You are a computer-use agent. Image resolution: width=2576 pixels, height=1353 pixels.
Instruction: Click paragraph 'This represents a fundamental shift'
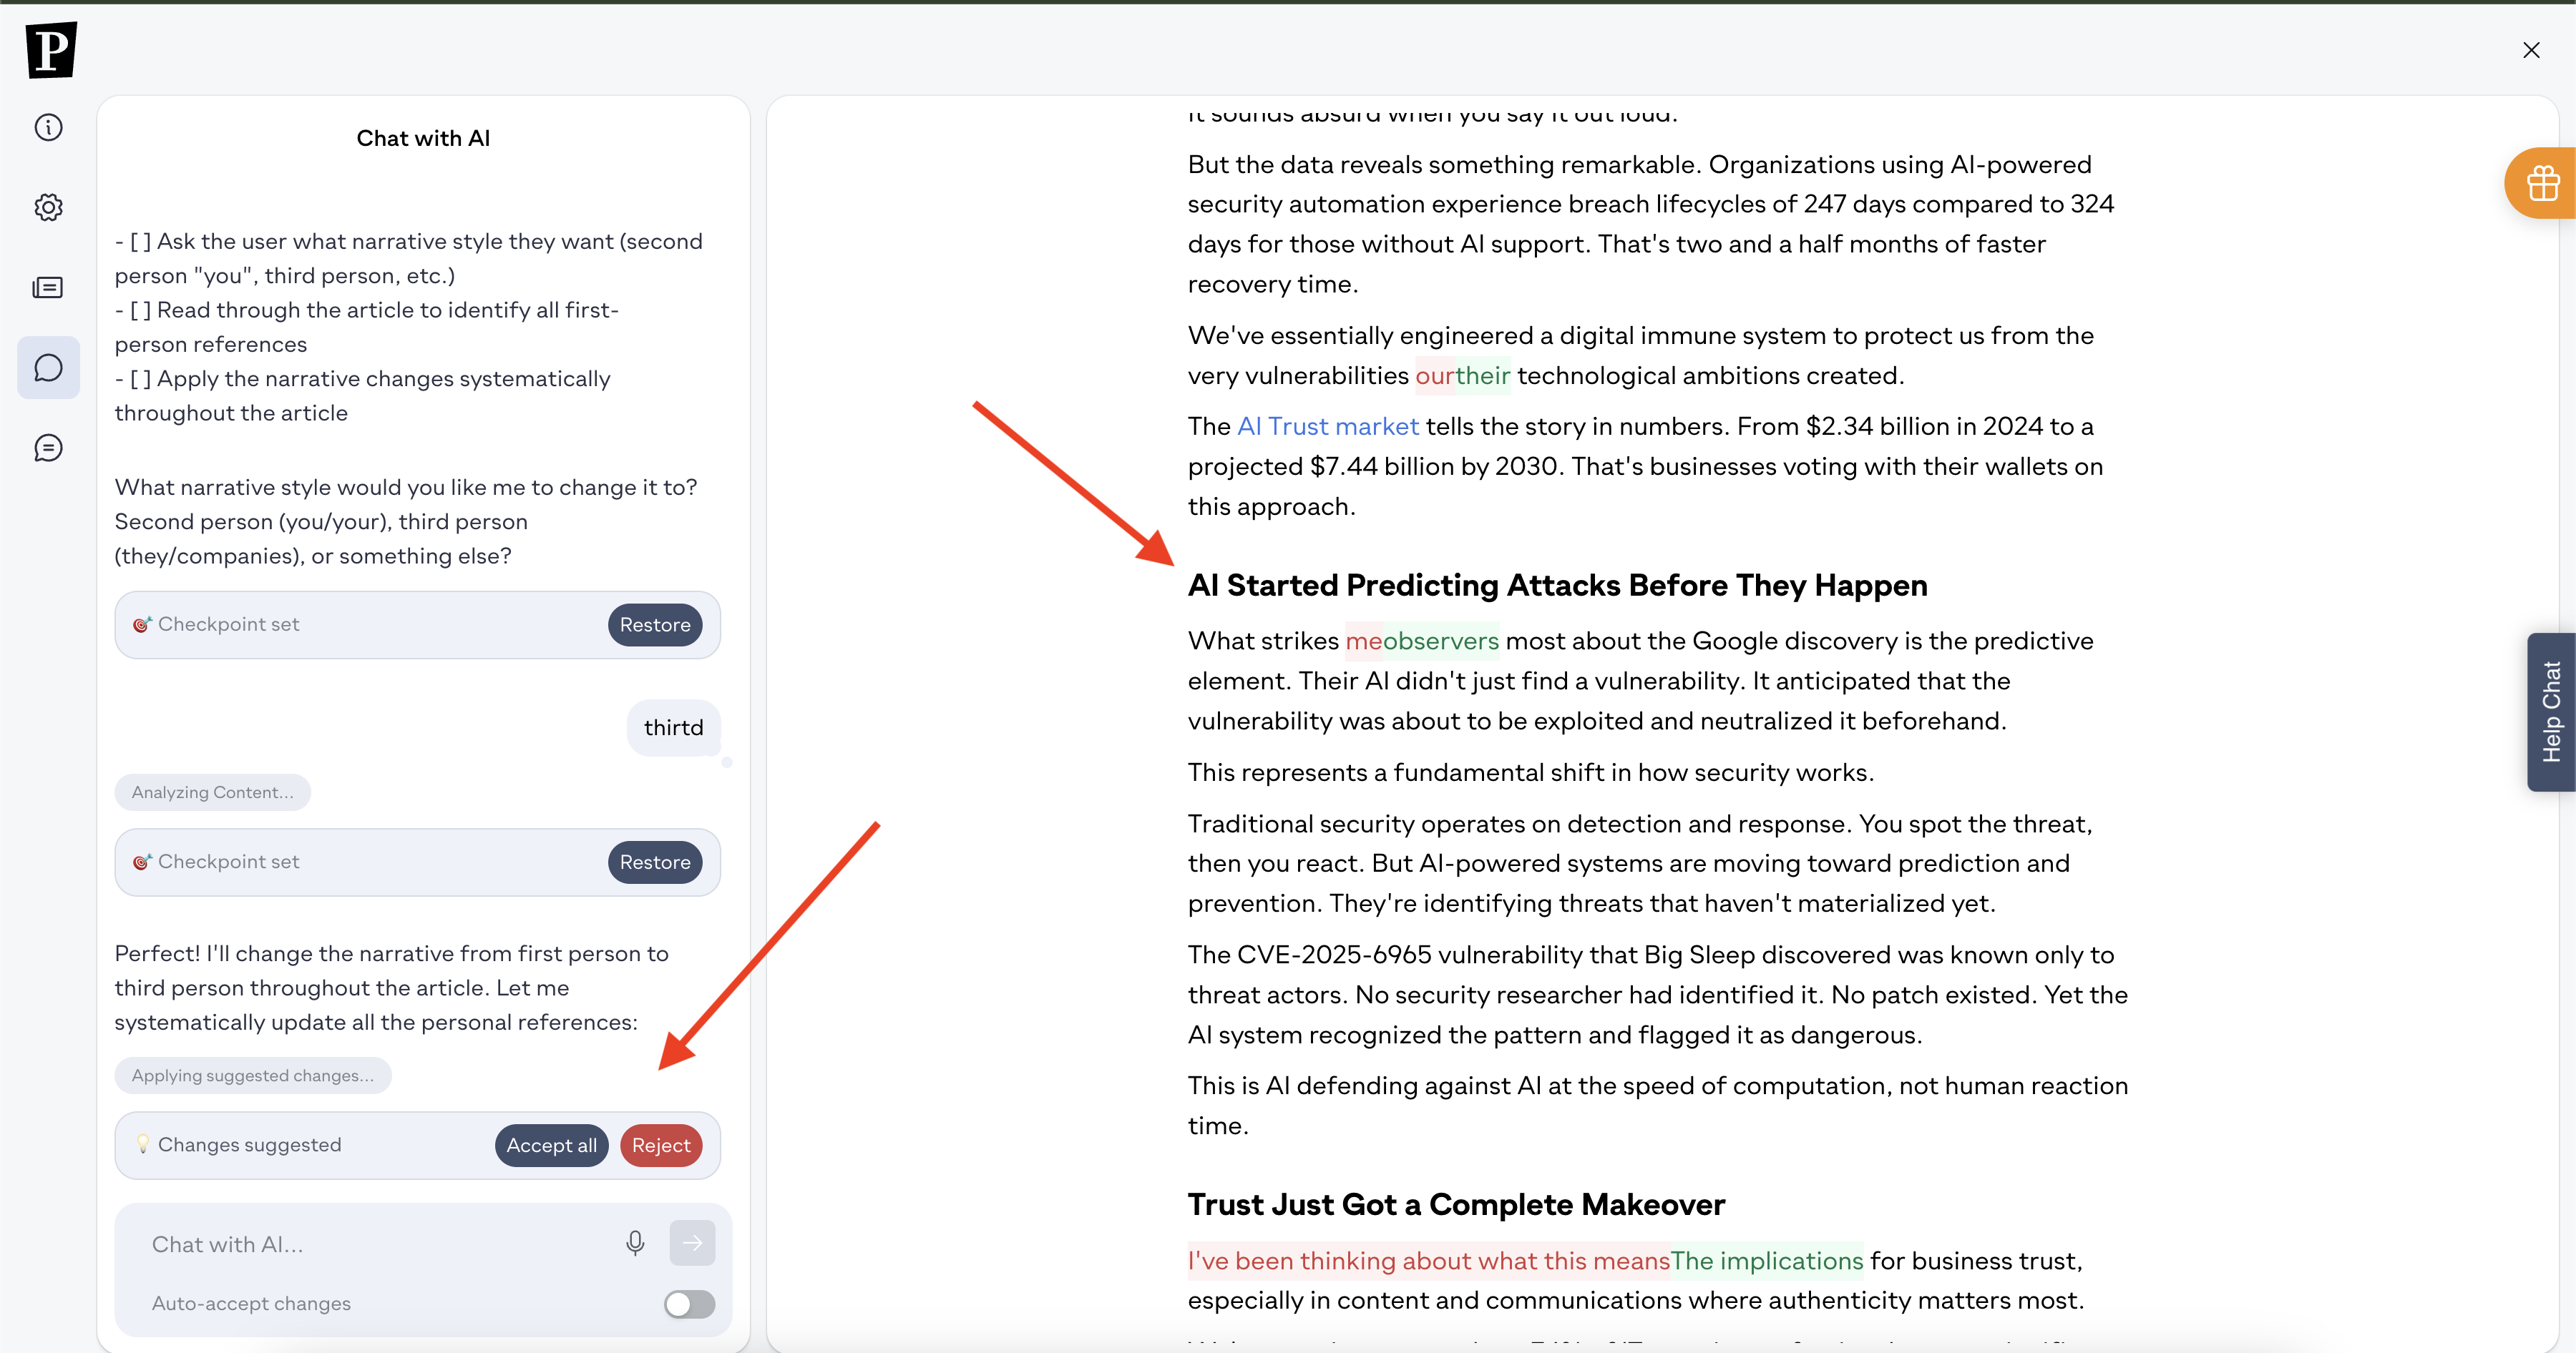click(x=1530, y=772)
